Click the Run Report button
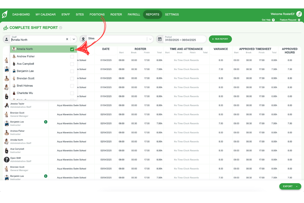Viewport: 304px width, 203px height. (220, 39)
